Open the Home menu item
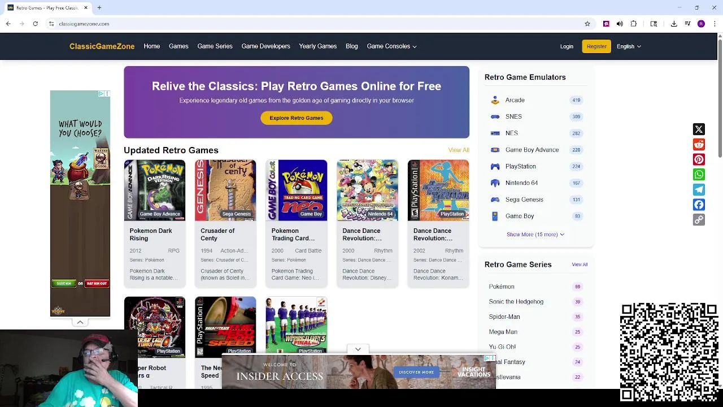The height and width of the screenshot is (407, 723). tap(151, 46)
